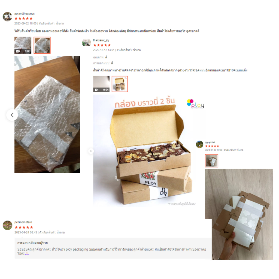Select the brownie box photo thumbnail
The image size is (279, 279).
(x=120, y=84)
